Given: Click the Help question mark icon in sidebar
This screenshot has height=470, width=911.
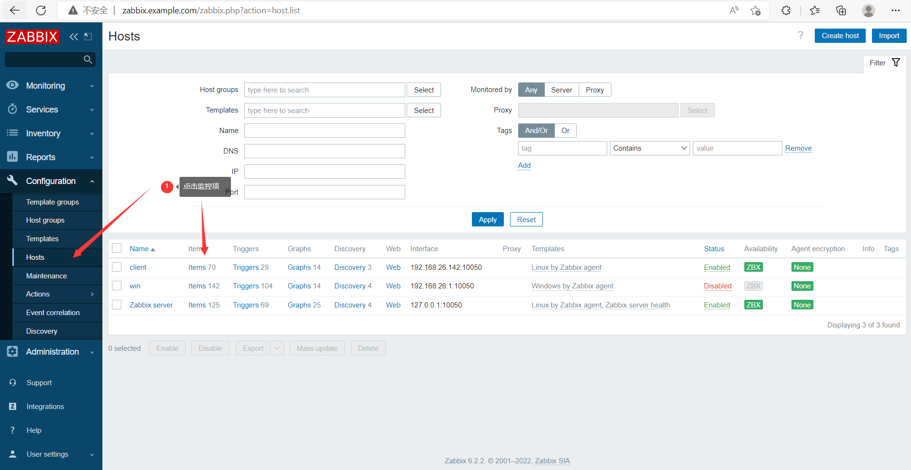Looking at the screenshot, I should 13,430.
